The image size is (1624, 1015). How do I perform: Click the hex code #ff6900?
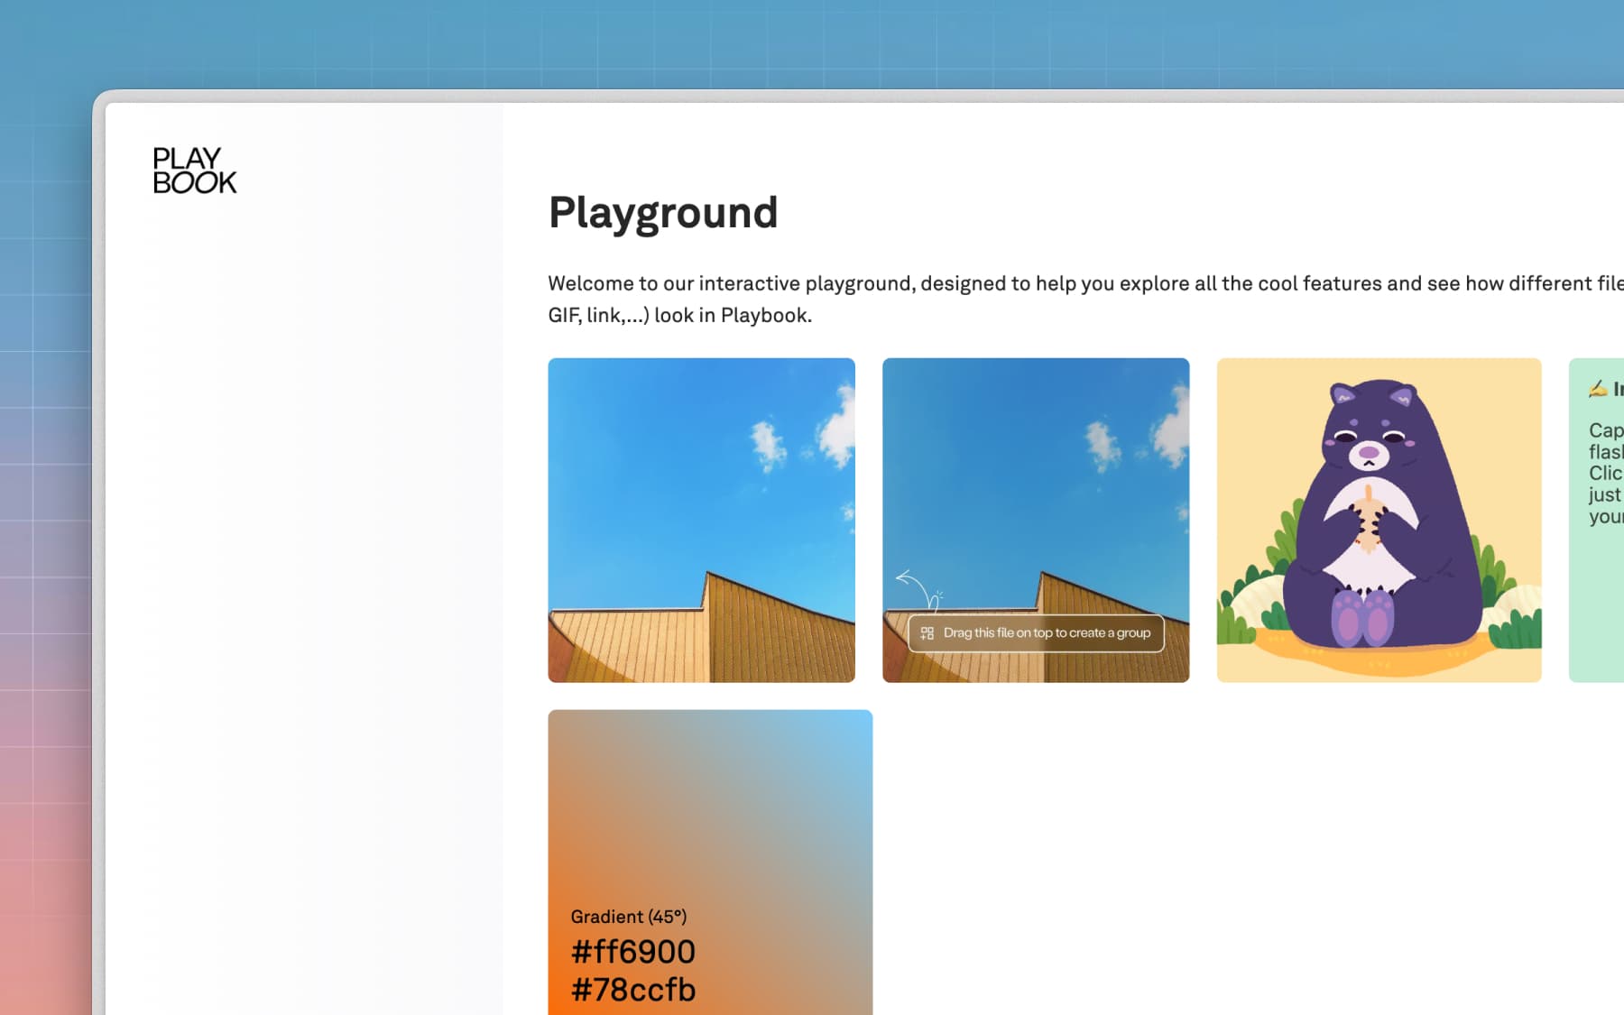632,951
